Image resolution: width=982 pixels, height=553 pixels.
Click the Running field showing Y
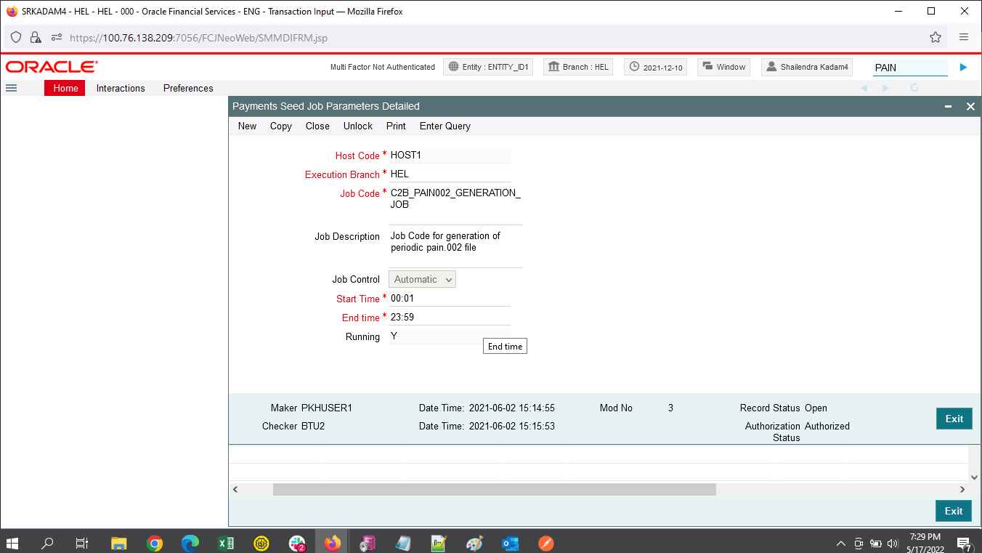(450, 336)
